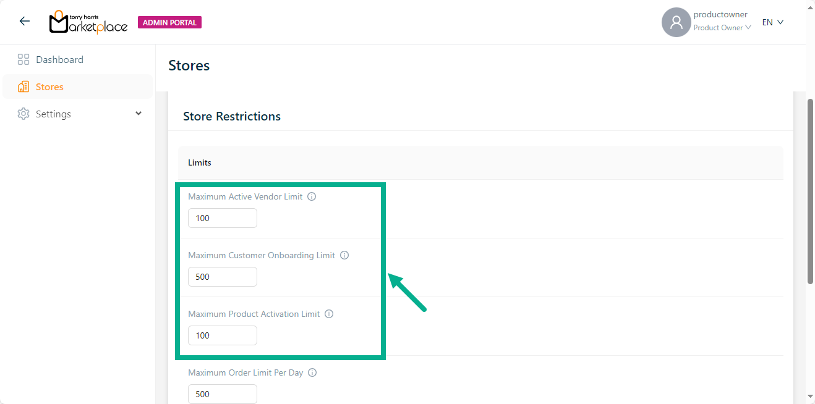Screen dimensions: 815x404
Task: Click the Maximum Active Vendor Limit field
Action: pyautogui.click(x=223, y=218)
